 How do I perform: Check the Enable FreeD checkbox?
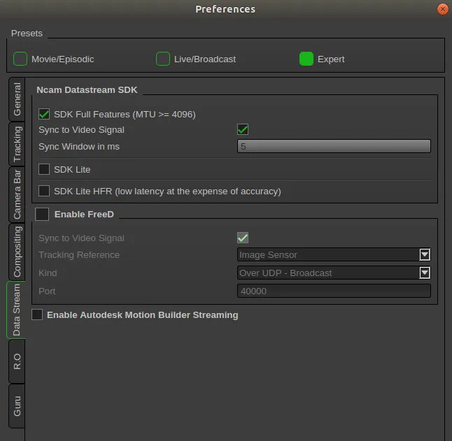(x=42, y=214)
